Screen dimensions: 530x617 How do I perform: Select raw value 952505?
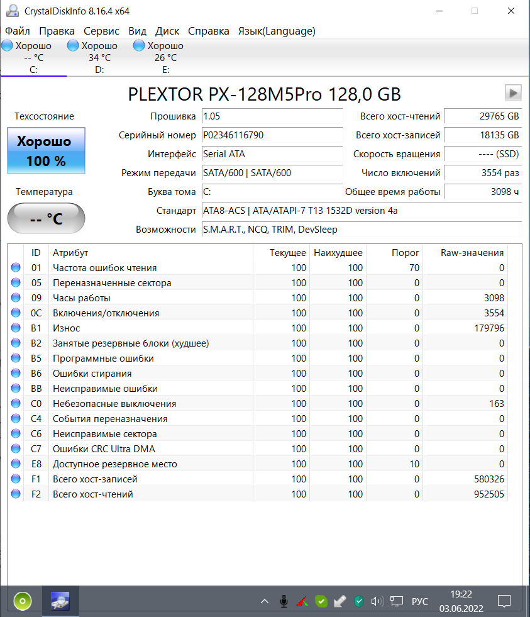489,494
